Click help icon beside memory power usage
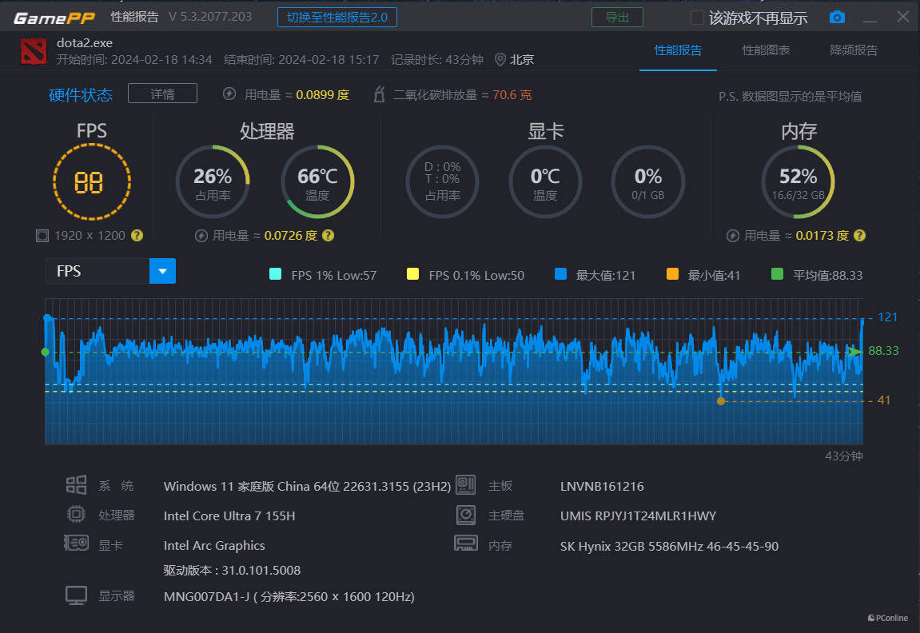The height and width of the screenshot is (633, 920). (x=859, y=235)
